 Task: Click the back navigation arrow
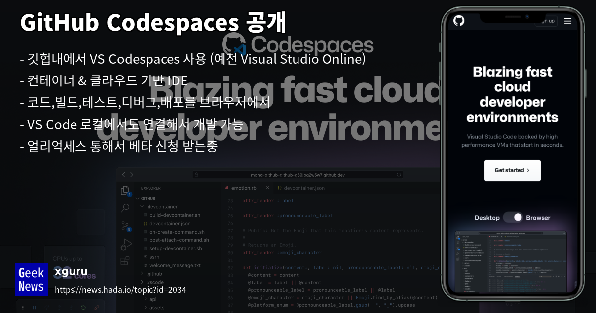point(124,175)
